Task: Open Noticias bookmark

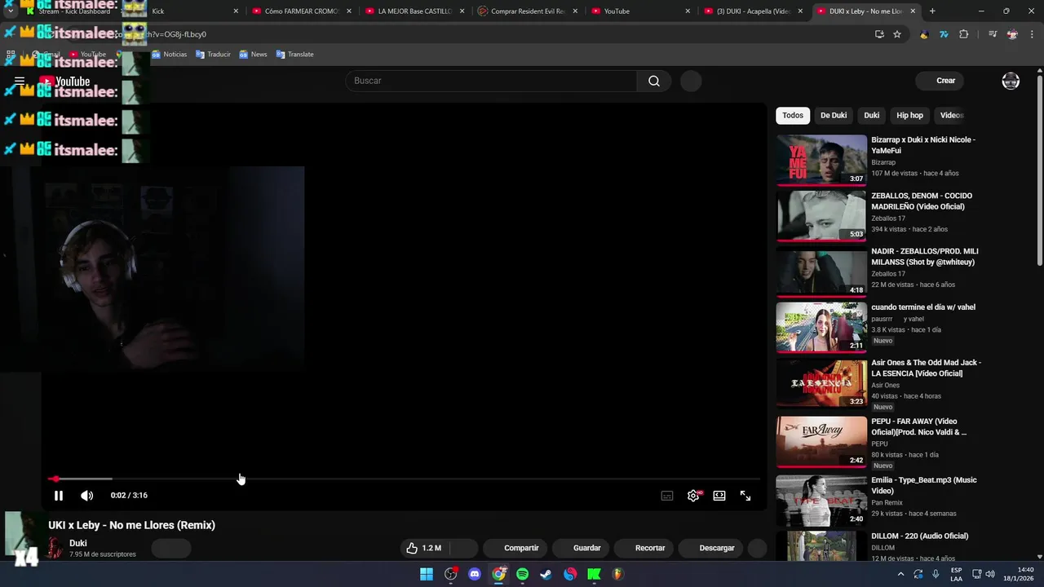Action: 169,55
